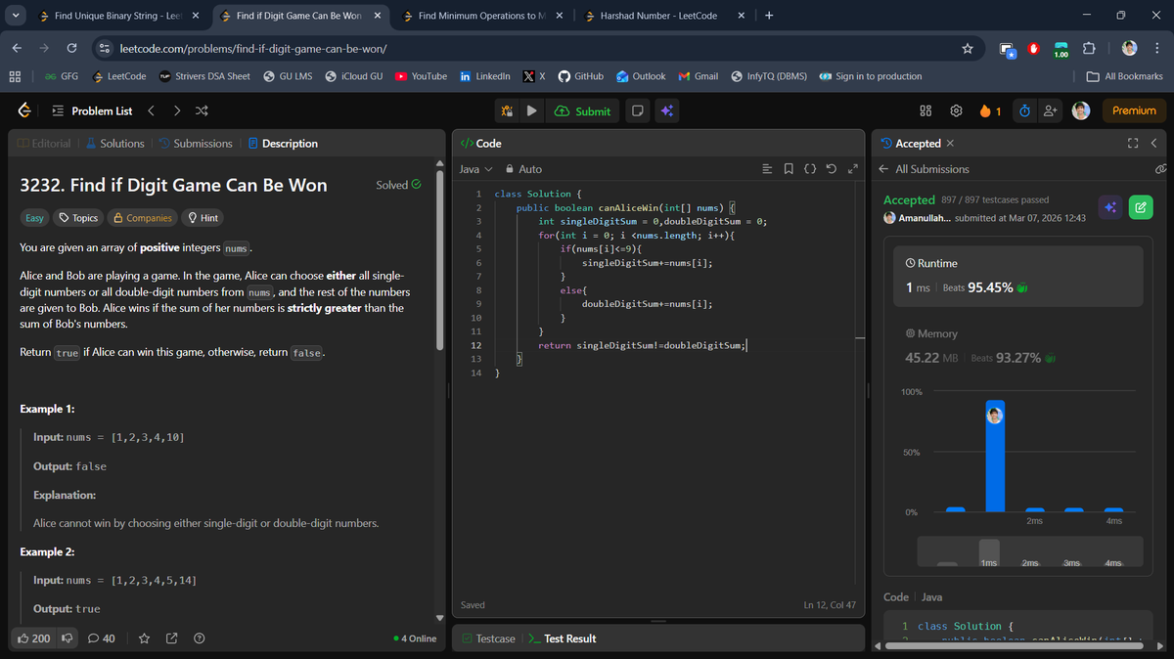Open the Testcase tab
The width and height of the screenshot is (1174, 659).
[x=488, y=638]
